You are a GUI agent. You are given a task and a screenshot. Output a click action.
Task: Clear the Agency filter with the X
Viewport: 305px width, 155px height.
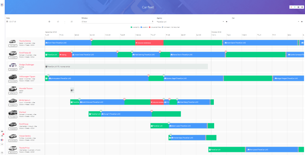point(227,22)
